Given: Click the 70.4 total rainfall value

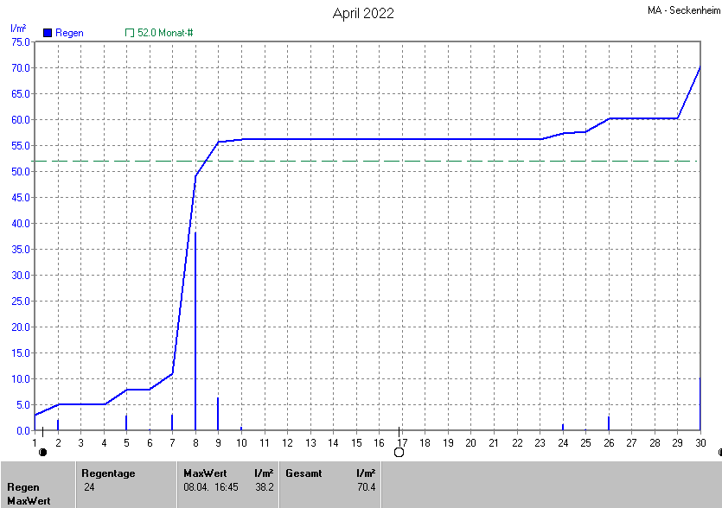Looking at the screenshot, I should pyautogui.click(x=366, y=487).
